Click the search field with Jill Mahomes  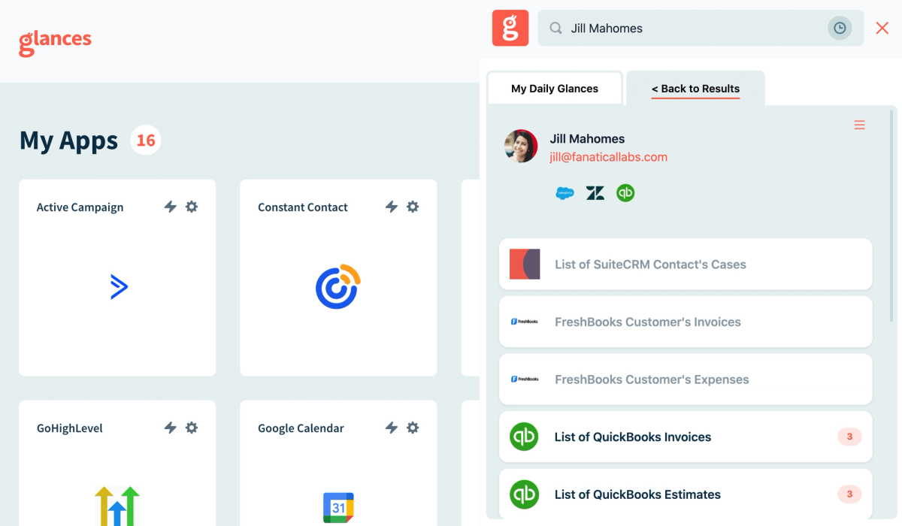pos(701,28)
